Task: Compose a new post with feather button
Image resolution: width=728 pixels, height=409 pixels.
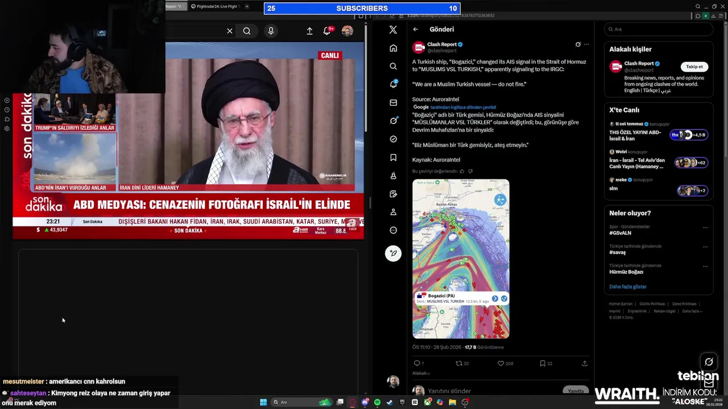Action: tap(393, 253)
